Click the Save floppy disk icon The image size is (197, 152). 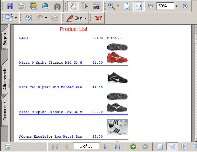coord(10,6)
